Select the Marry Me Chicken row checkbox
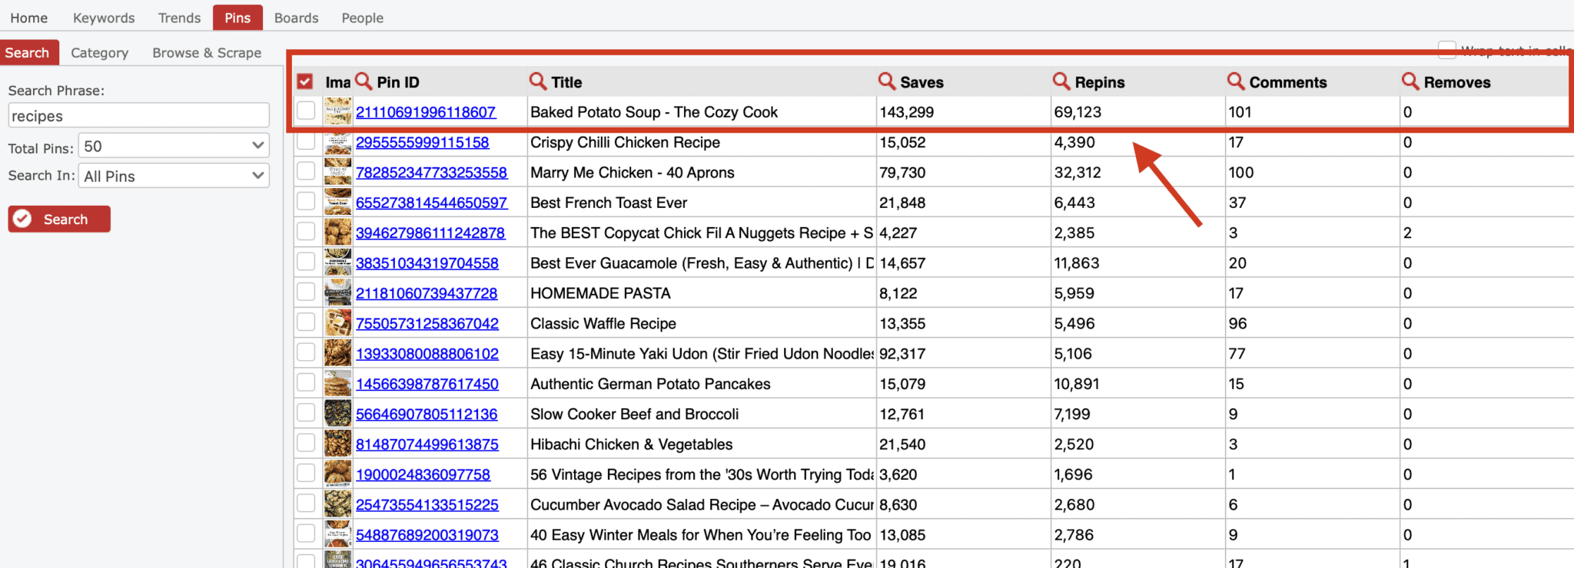The height and width of the screenshot is (568, 1574). (306, 171)
